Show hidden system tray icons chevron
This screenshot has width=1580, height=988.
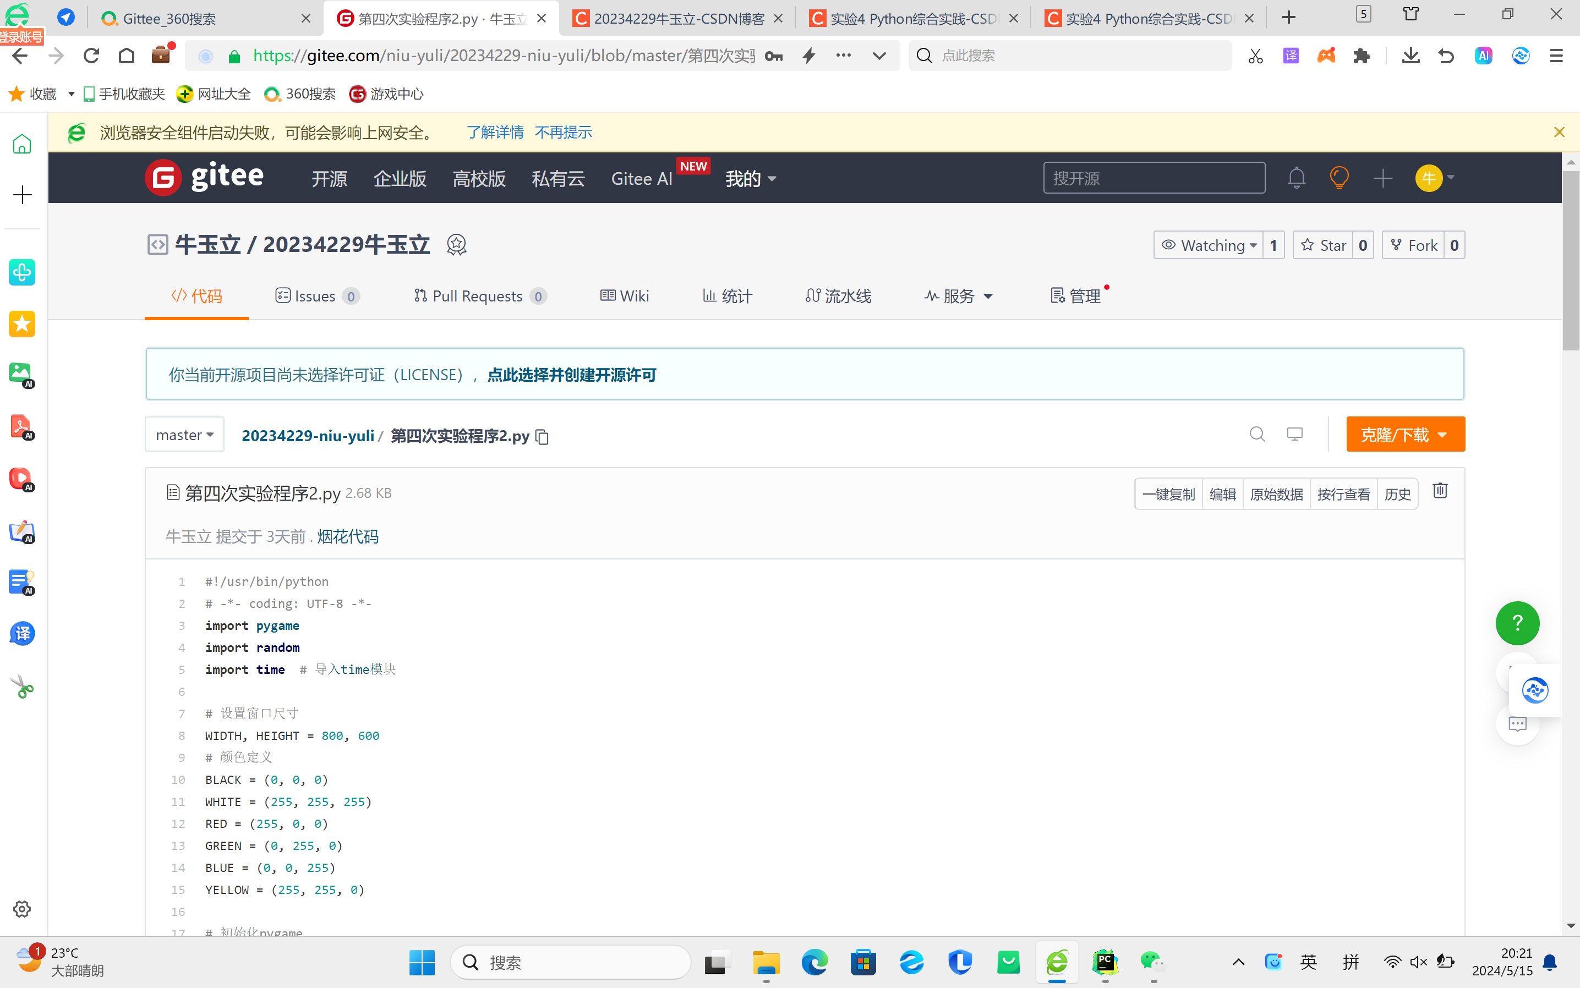click(1238, 962)
